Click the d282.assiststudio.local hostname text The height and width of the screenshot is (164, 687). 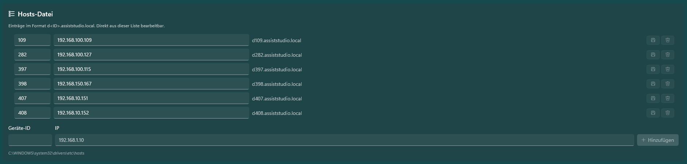(277, 55)
